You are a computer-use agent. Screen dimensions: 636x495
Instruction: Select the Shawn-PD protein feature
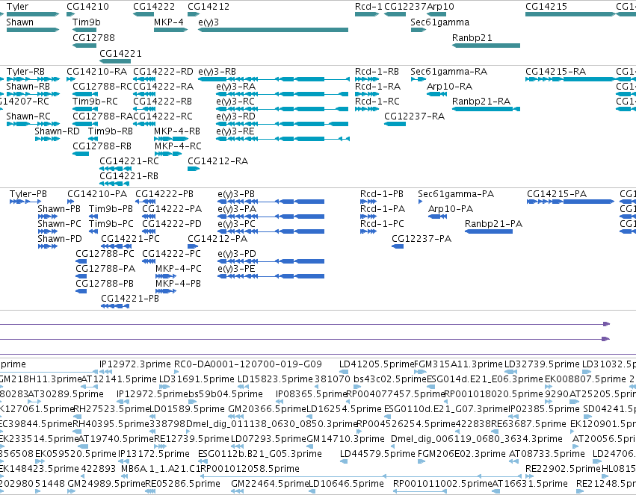tap(47, 246)
